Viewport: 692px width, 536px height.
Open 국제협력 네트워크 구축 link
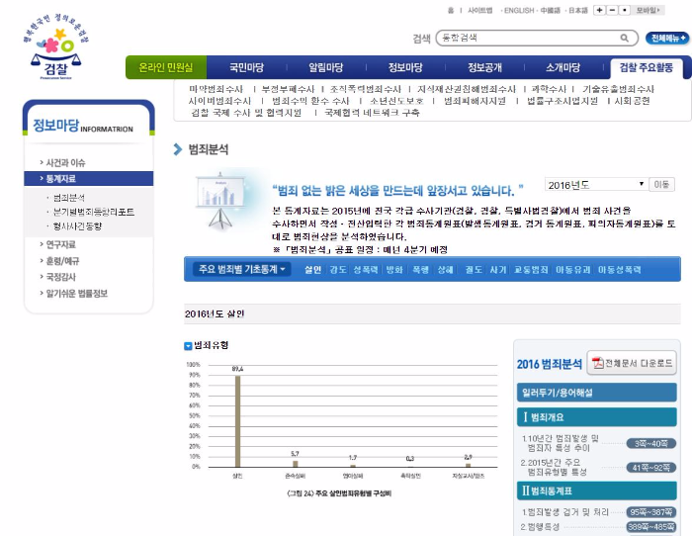tap(372, 113)
